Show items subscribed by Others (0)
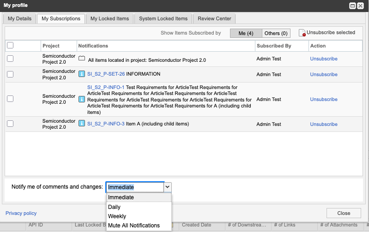Screen dimensions: 369x232 point(276,33)
